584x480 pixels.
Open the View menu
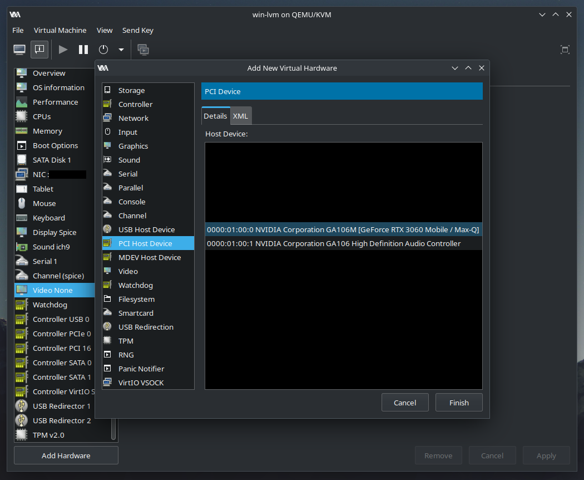[x=105, y=30]
